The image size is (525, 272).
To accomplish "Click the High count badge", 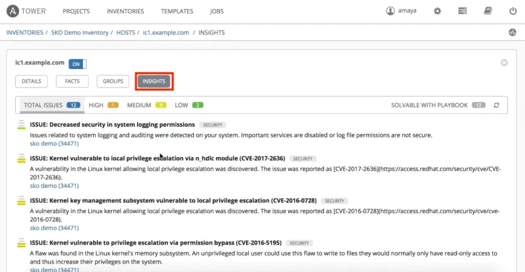I will 113,105.
